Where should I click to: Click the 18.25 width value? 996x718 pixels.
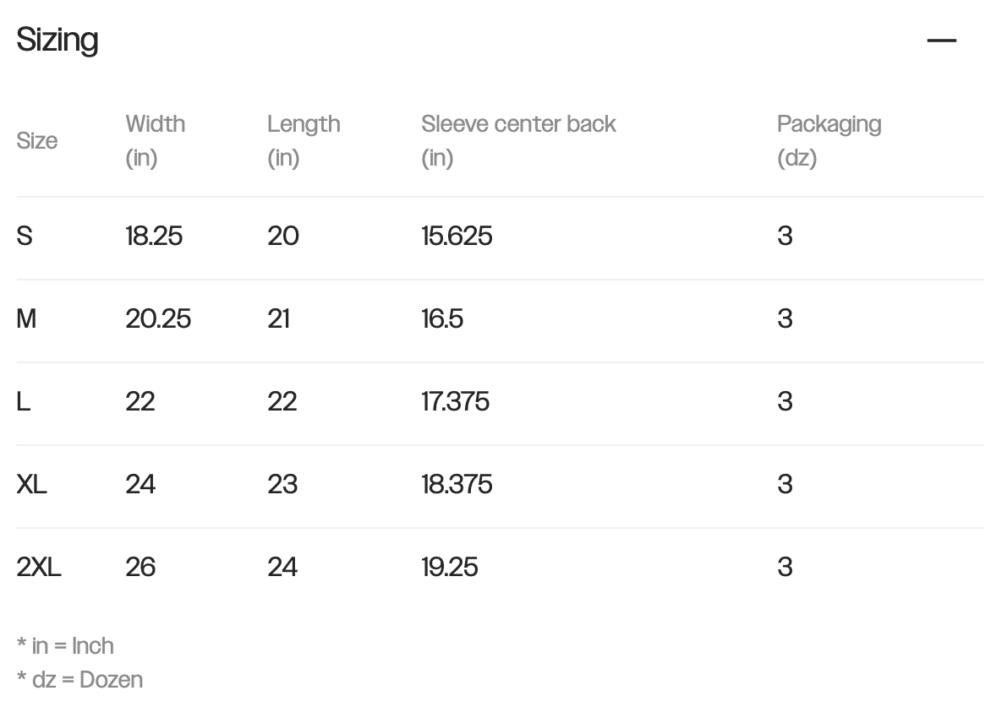point(154,237)
